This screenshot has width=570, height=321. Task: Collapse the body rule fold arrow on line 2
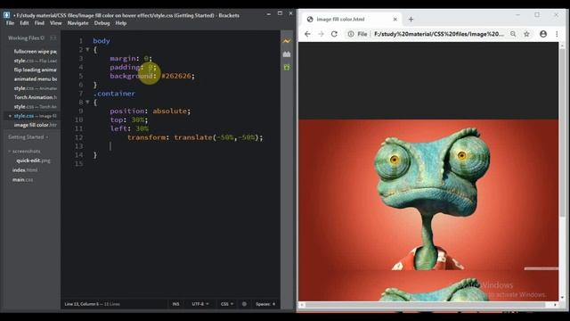87,50
